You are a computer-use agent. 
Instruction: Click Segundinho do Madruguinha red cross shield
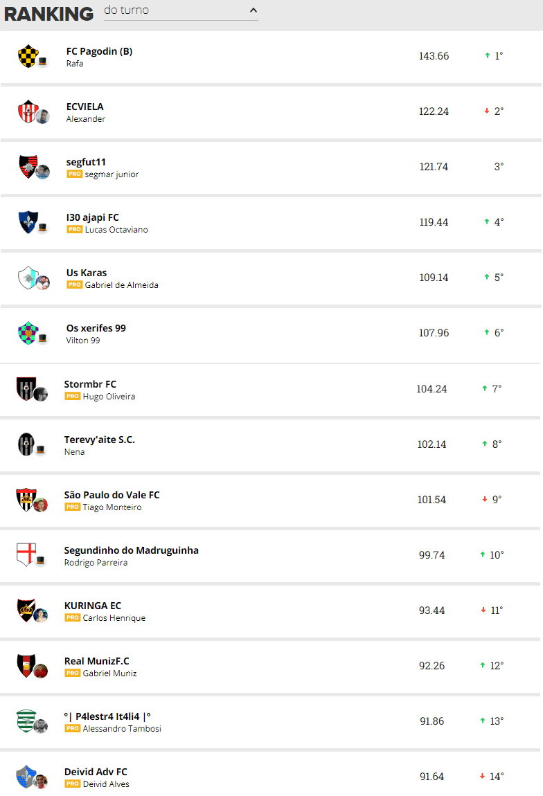coord(26,554)
